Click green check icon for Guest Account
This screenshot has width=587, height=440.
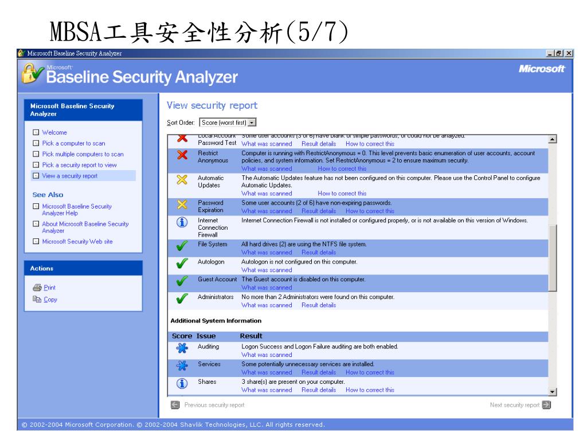click(x=182, y=281)
